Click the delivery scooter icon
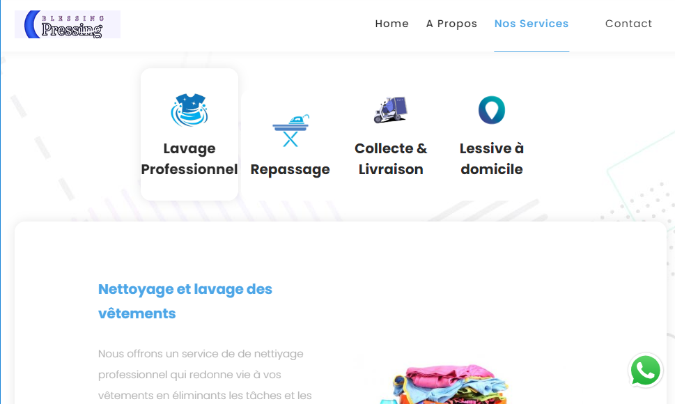This screenshot has height=404, width=675. click(x=391, y=110)
